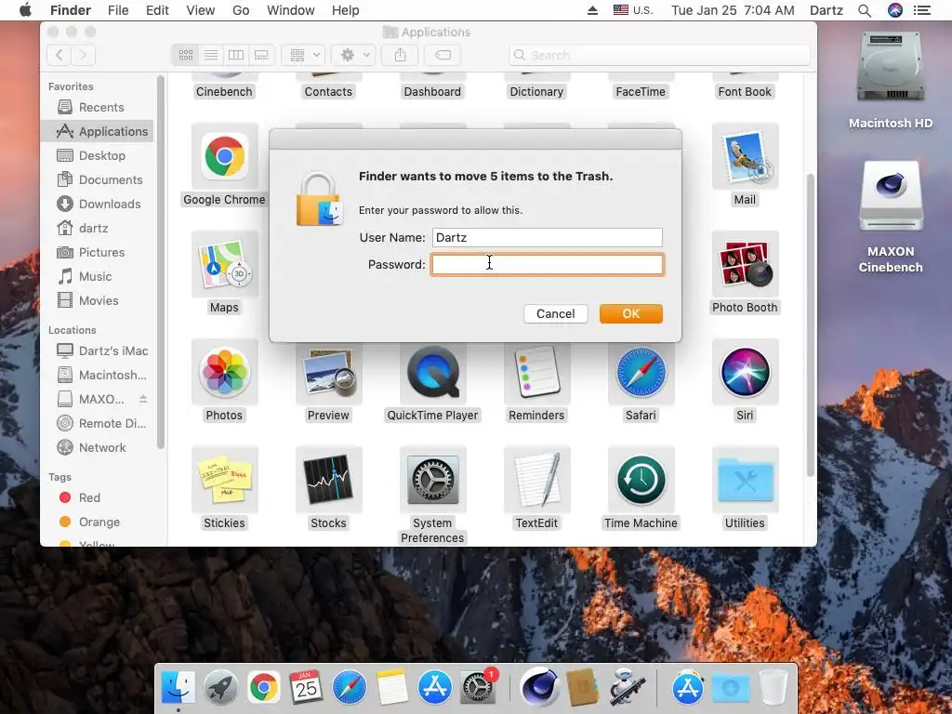Eject the MAXO... volume in sidebar
Viewport: 952px width, 714px height.
[143, 399]
